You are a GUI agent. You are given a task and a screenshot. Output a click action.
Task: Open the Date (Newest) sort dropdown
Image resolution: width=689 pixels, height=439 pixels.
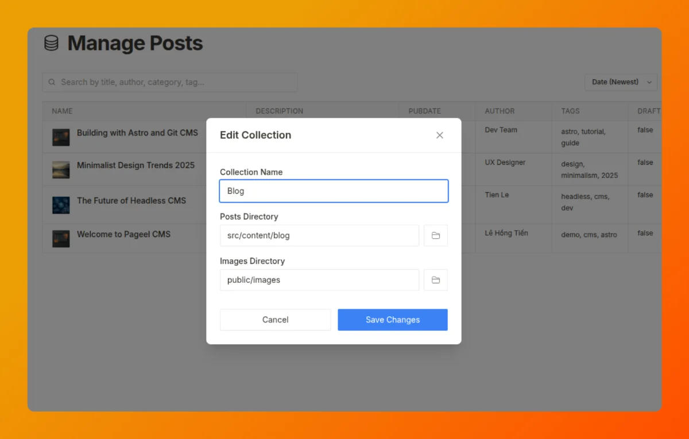click(x=621, y=82)
